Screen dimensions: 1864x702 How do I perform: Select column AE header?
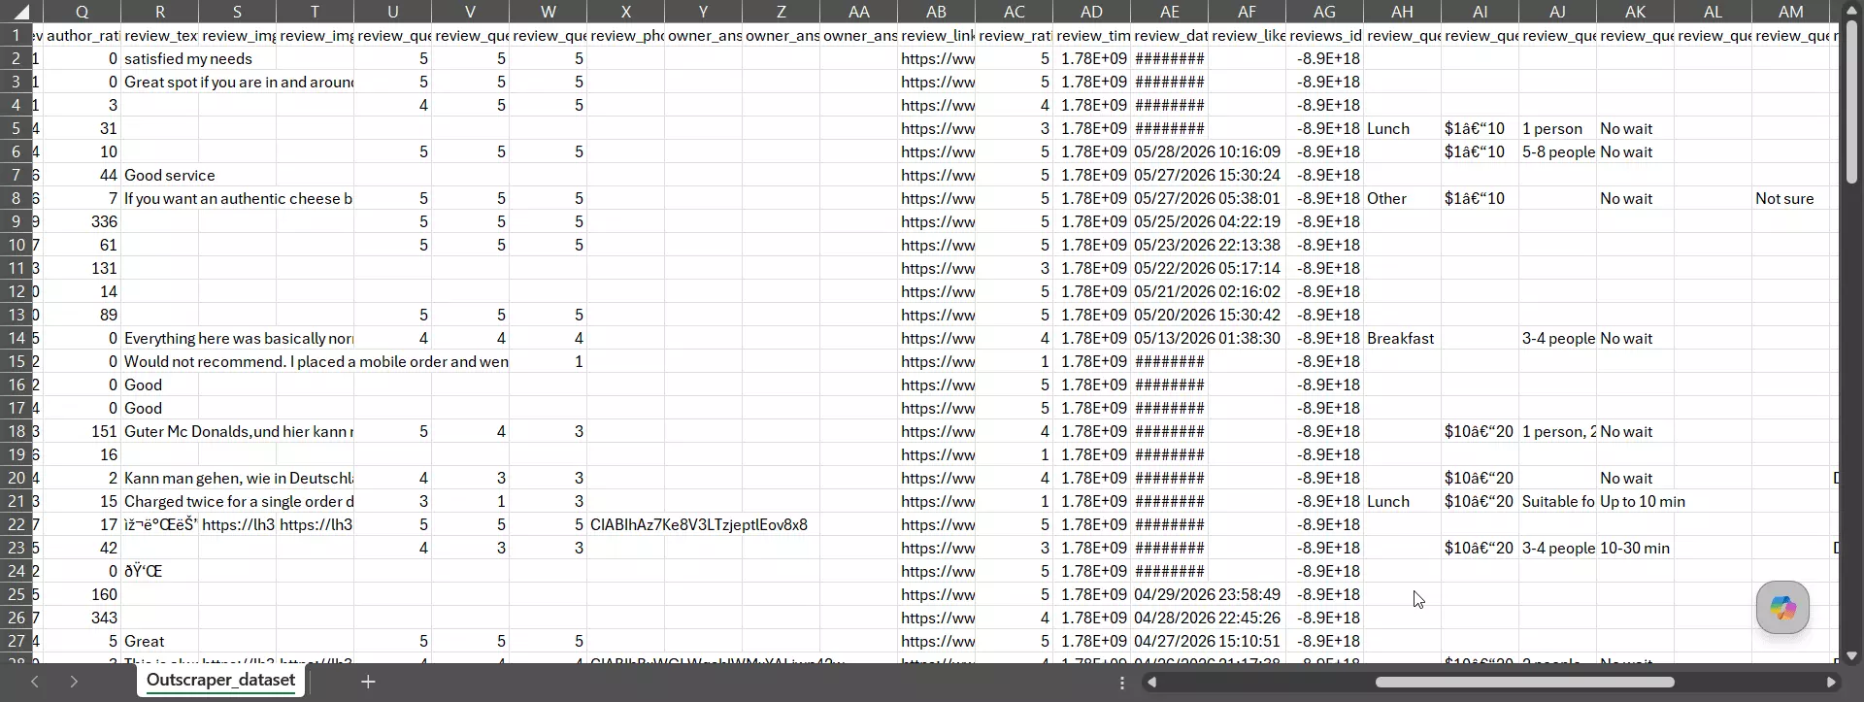point(1170,12)
